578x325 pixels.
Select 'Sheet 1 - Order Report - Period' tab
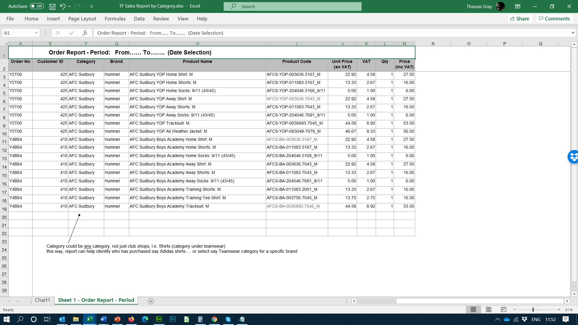(x=96, y=300)
